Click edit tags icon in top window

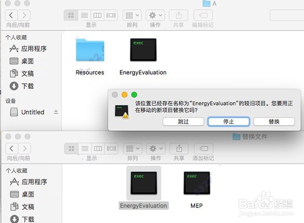coord(203,16)
